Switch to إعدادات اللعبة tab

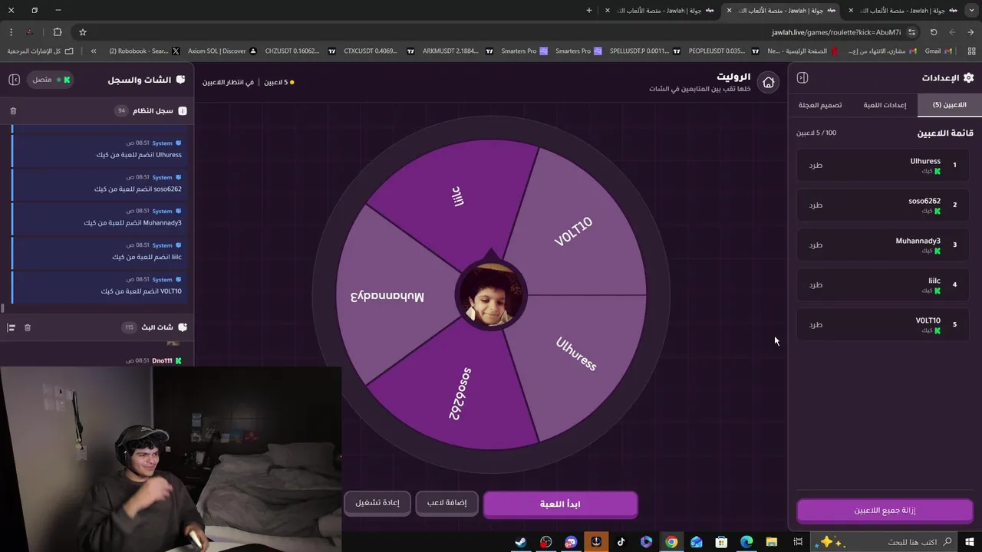(885, 105)
